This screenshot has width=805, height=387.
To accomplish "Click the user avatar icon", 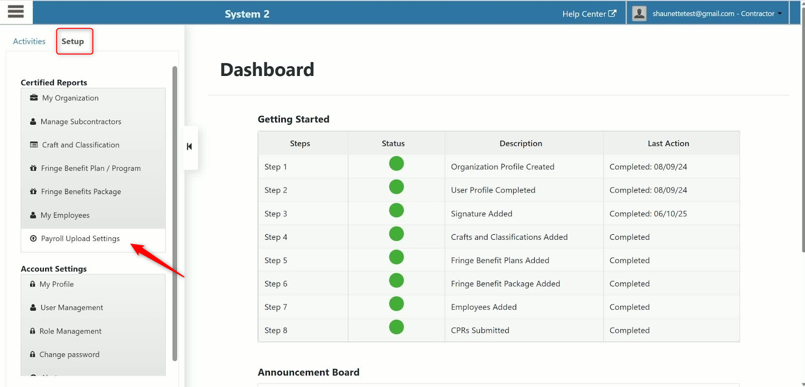I will coord(639,13).
